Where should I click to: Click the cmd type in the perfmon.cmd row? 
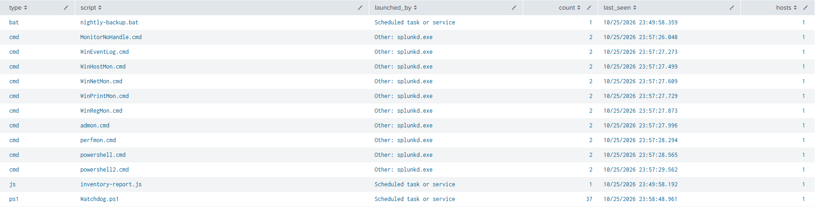[14, 140]
